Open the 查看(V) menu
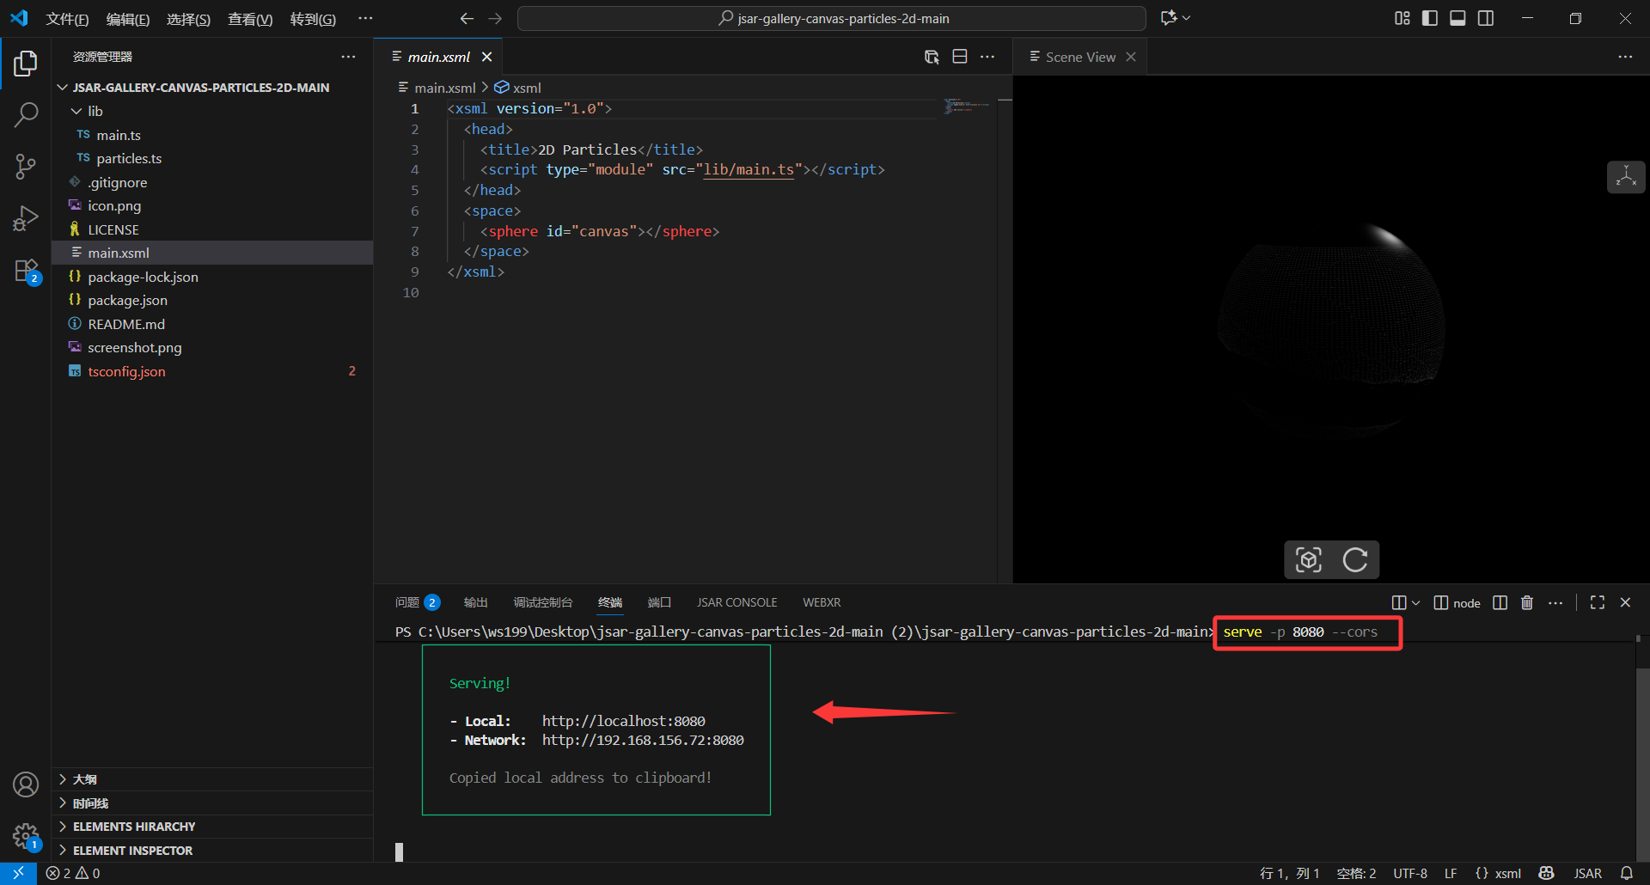 tap(249, 19)
